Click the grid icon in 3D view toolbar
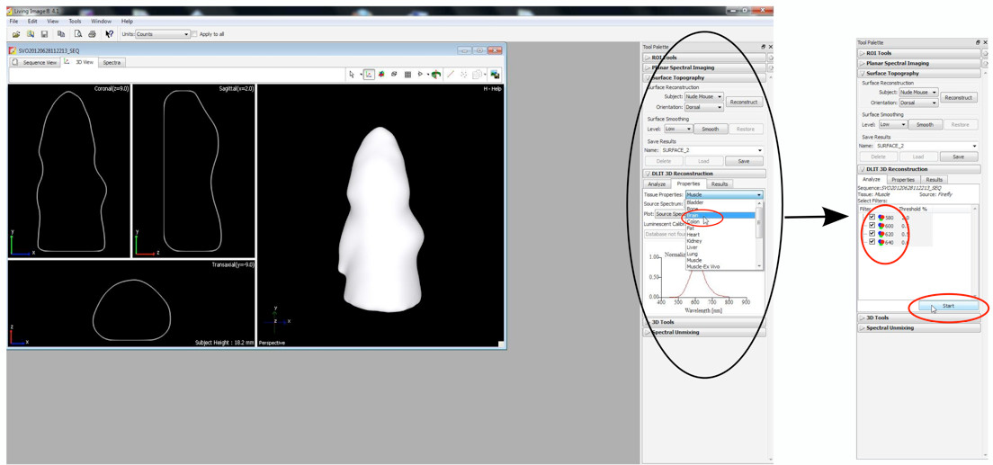Viewport: 993px width, 465px height. pyautogui.click(x=407, y=75)
